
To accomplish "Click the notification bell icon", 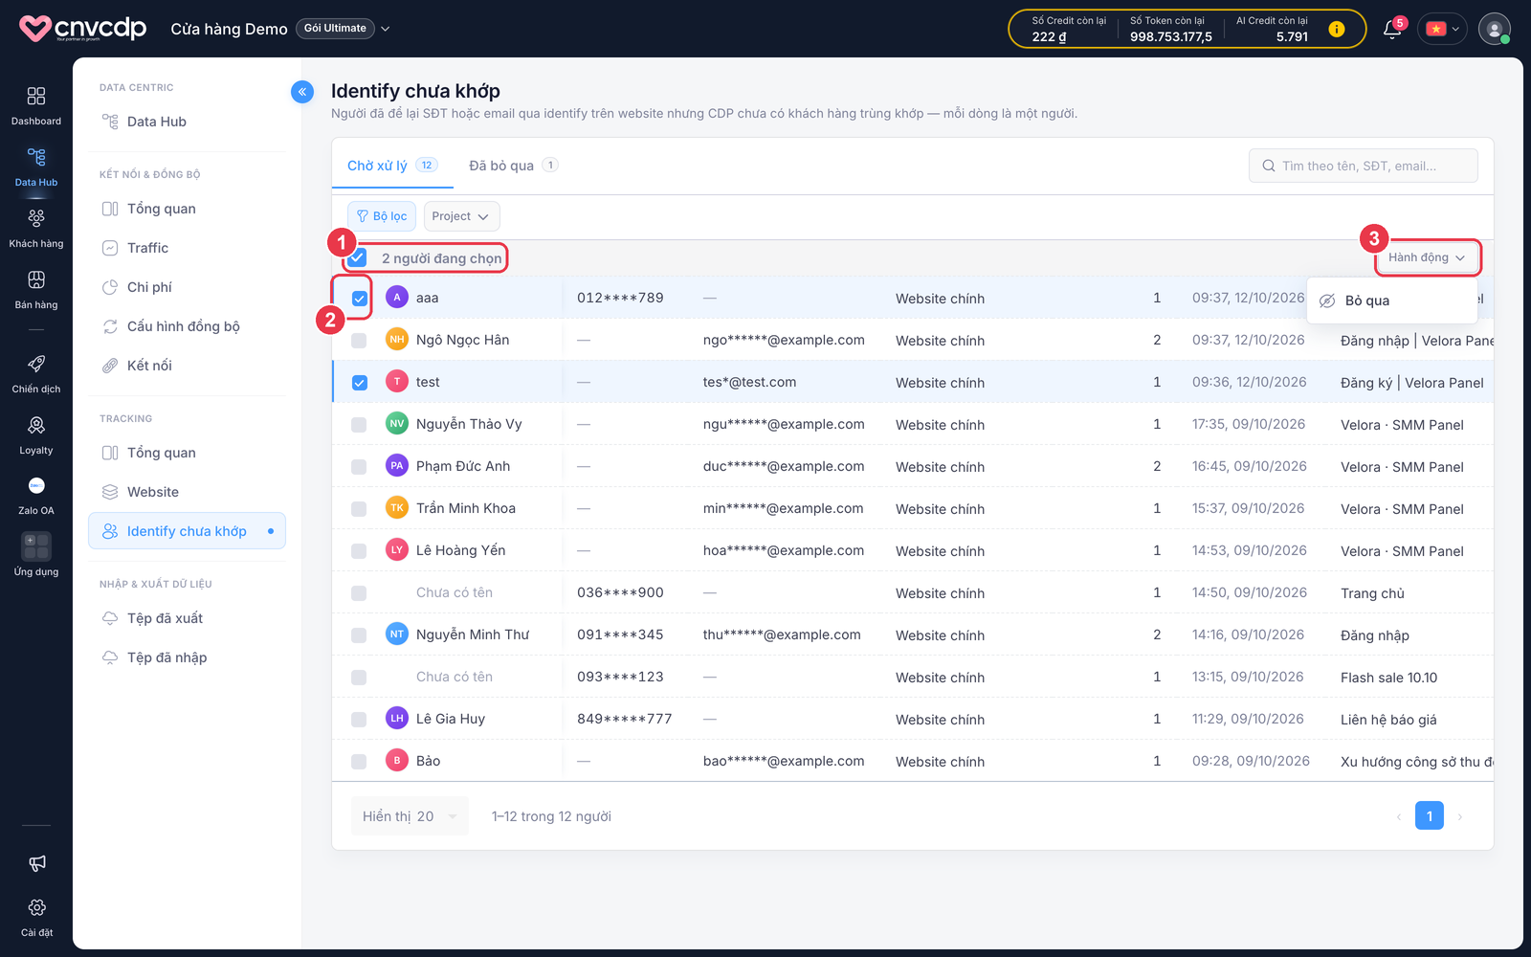I will point(1392,30).
